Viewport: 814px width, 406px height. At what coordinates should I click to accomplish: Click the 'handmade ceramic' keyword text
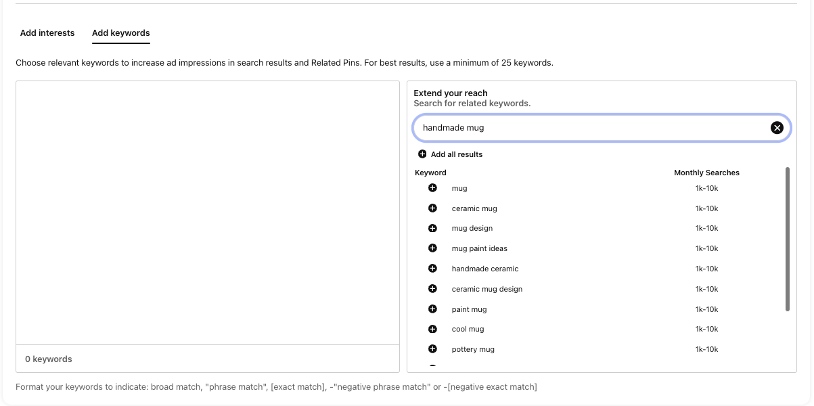485,269
